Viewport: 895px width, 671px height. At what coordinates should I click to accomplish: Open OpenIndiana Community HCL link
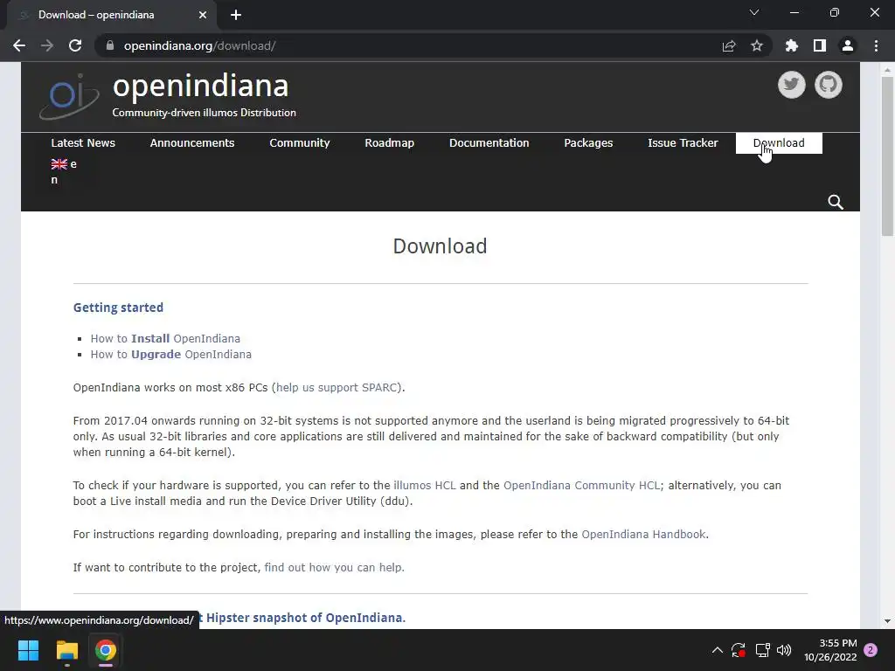(581, 485)
